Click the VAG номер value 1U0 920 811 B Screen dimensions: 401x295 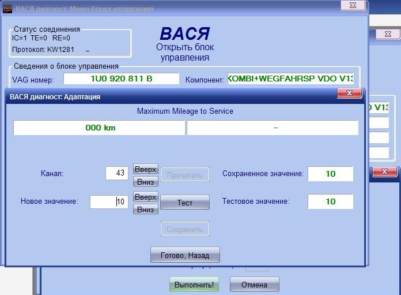121,79
